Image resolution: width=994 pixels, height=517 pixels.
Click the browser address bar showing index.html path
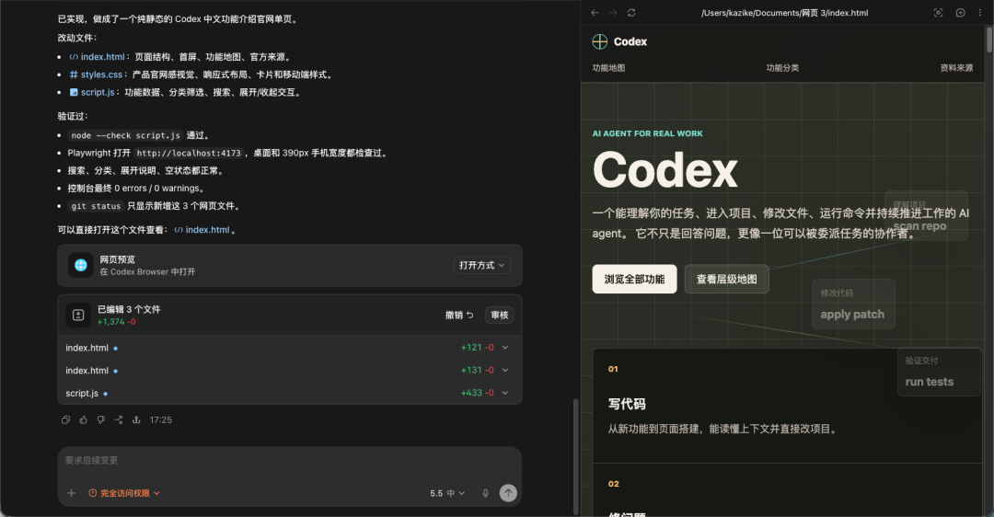click(785, 13)
